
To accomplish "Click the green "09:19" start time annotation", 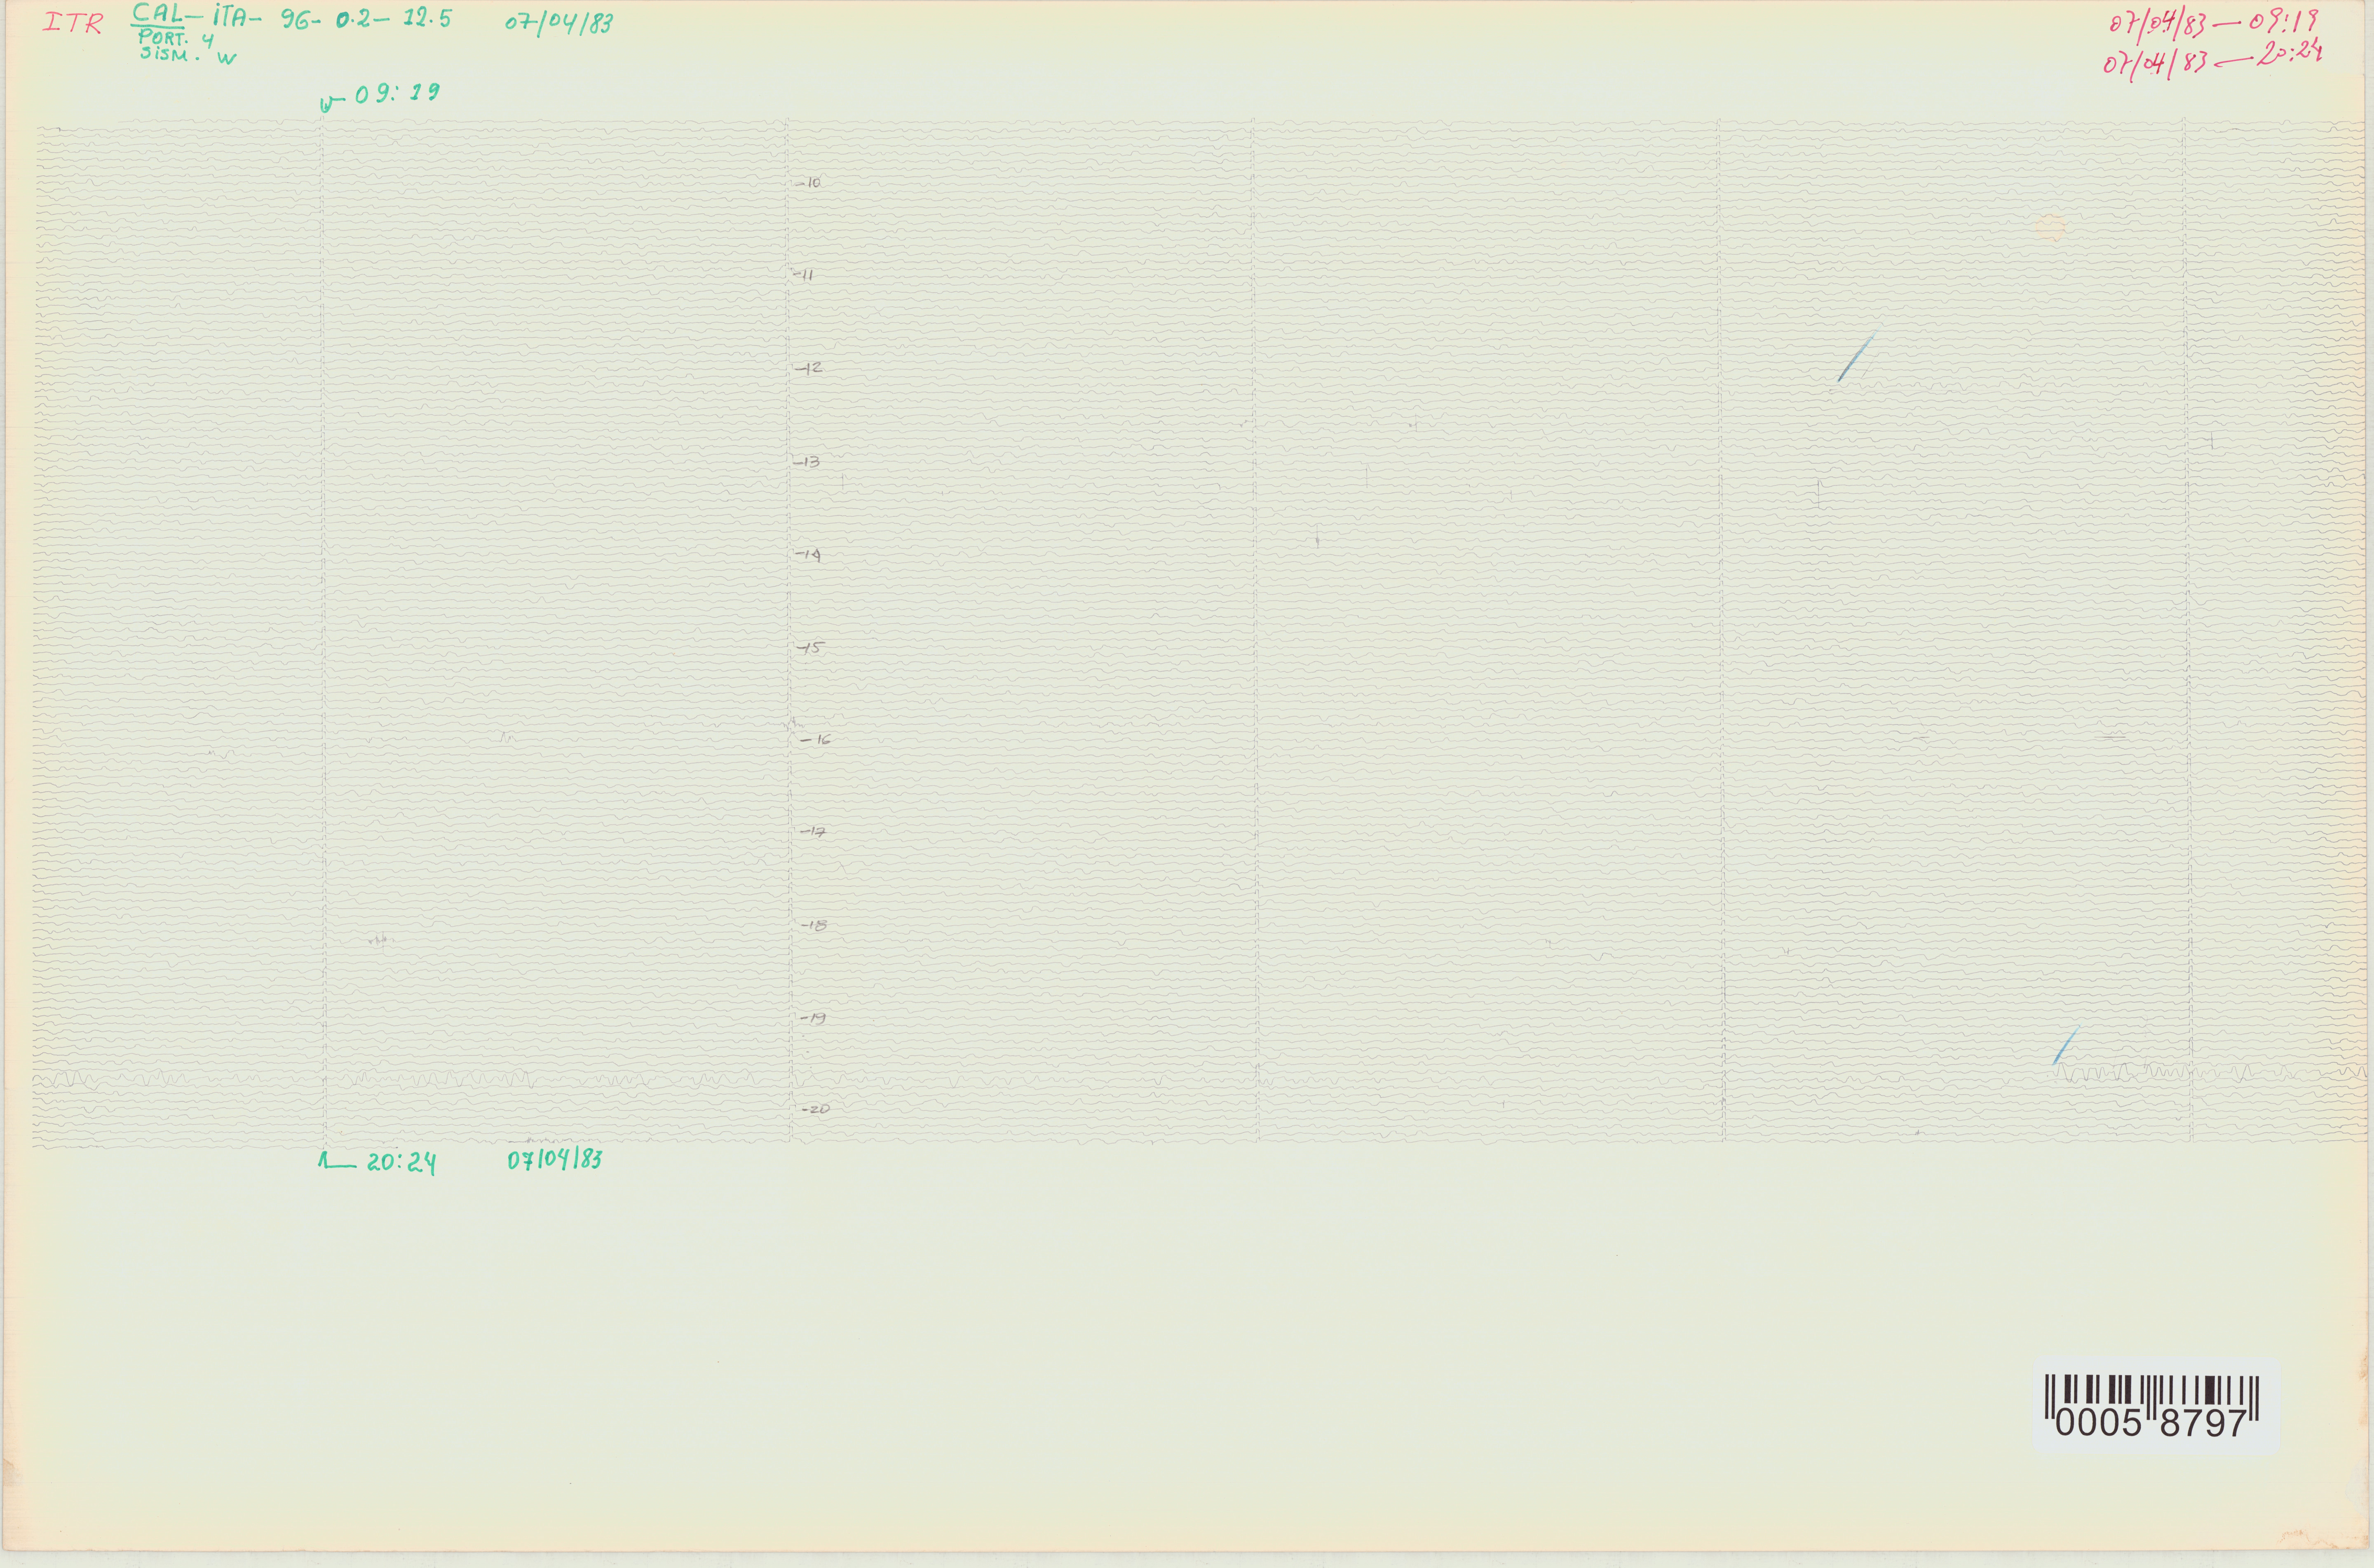I will pyautogui.click(x=380, y=97).
